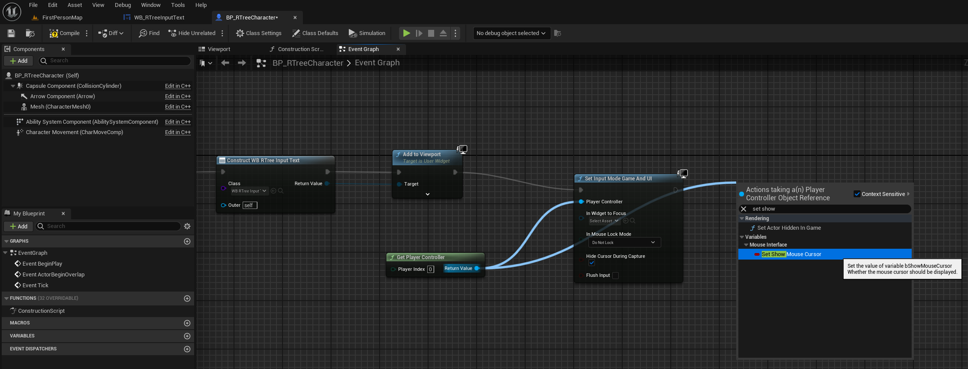968x369 pixels.
Task: Click the Browse to asset icon
Action: click(30, 33)
